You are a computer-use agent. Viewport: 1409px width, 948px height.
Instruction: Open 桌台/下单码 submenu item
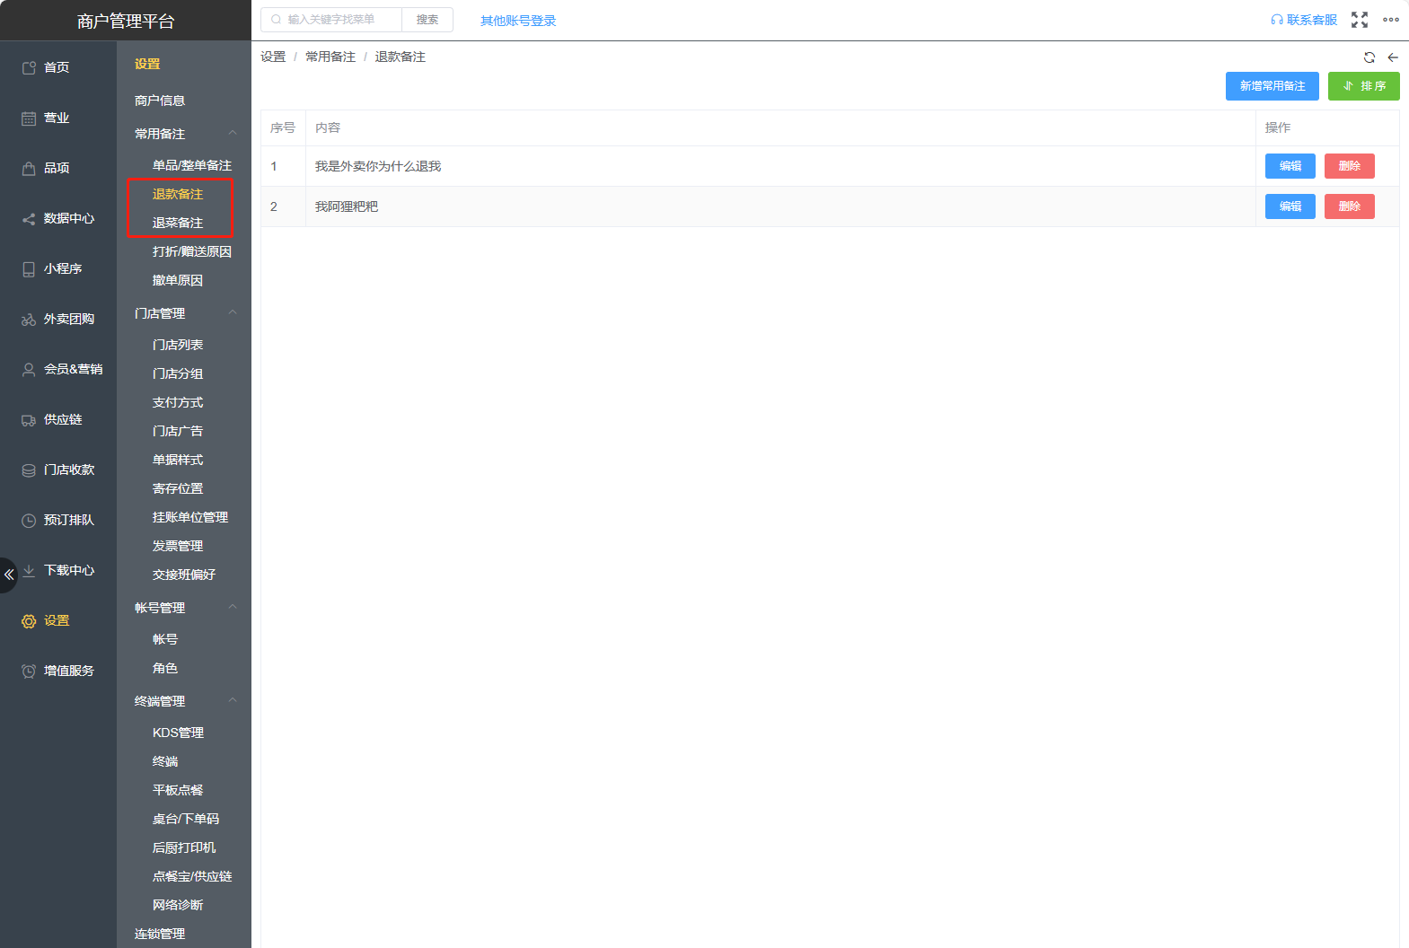point(186,819)
